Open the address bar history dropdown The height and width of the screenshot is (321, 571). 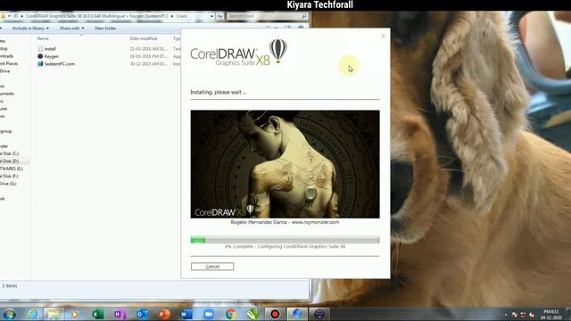(211, 16)
